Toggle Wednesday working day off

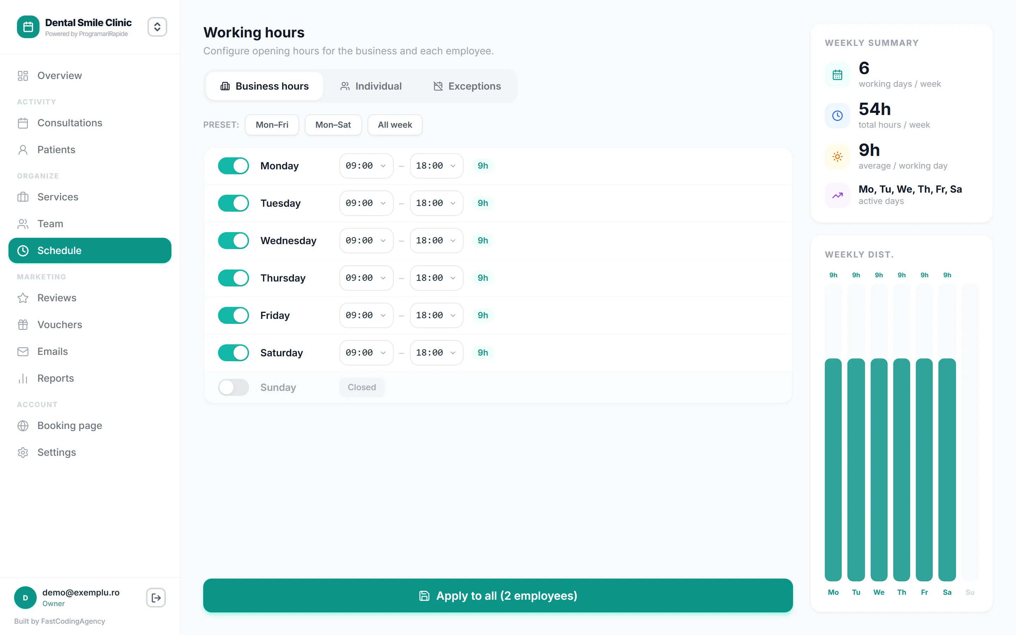coord(234,241)
